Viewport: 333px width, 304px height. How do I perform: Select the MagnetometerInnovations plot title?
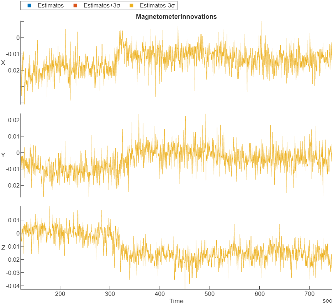176,17
